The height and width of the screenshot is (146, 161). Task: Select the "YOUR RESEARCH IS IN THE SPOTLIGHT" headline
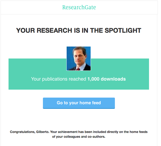tap(79, 31)
